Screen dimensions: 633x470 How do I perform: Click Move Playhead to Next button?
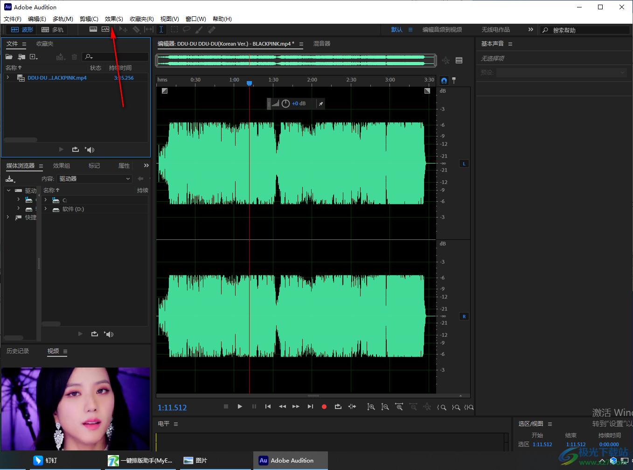[x=310, y=407]
